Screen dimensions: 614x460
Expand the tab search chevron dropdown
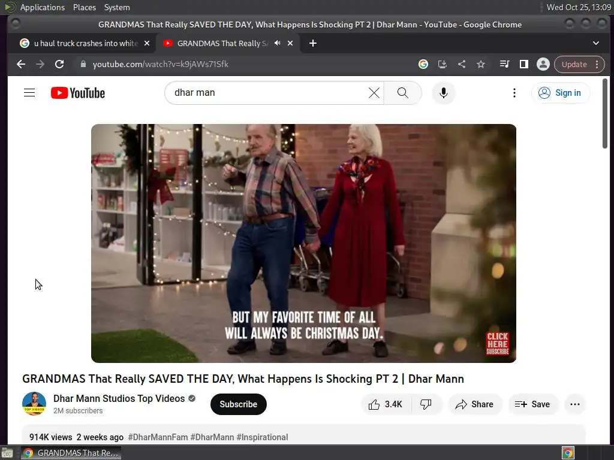pos(595,43)
